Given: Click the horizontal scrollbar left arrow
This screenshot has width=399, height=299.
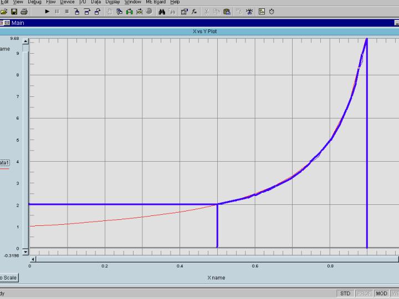Looking at the screenshot, I should click(32, 259).
